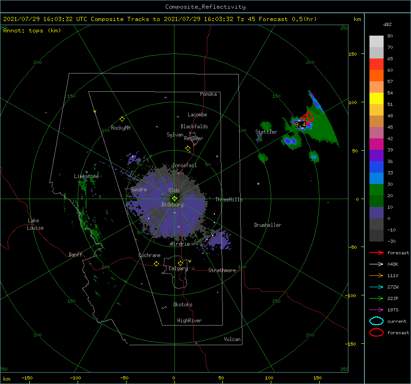Select the white 04DK arrow legend entry
411x384 pixels.
[376, 264]
